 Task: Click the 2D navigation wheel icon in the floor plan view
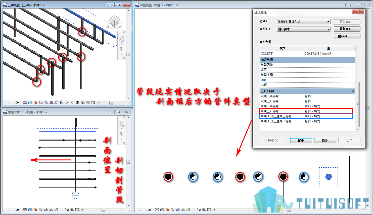[122, 124]
